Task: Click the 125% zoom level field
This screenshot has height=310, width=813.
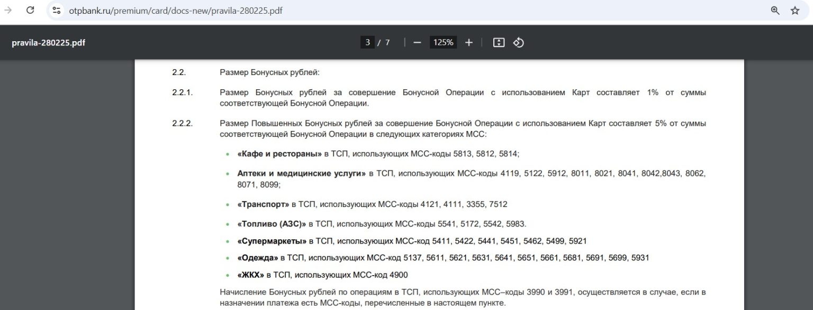Action: (x=443, y=43)
